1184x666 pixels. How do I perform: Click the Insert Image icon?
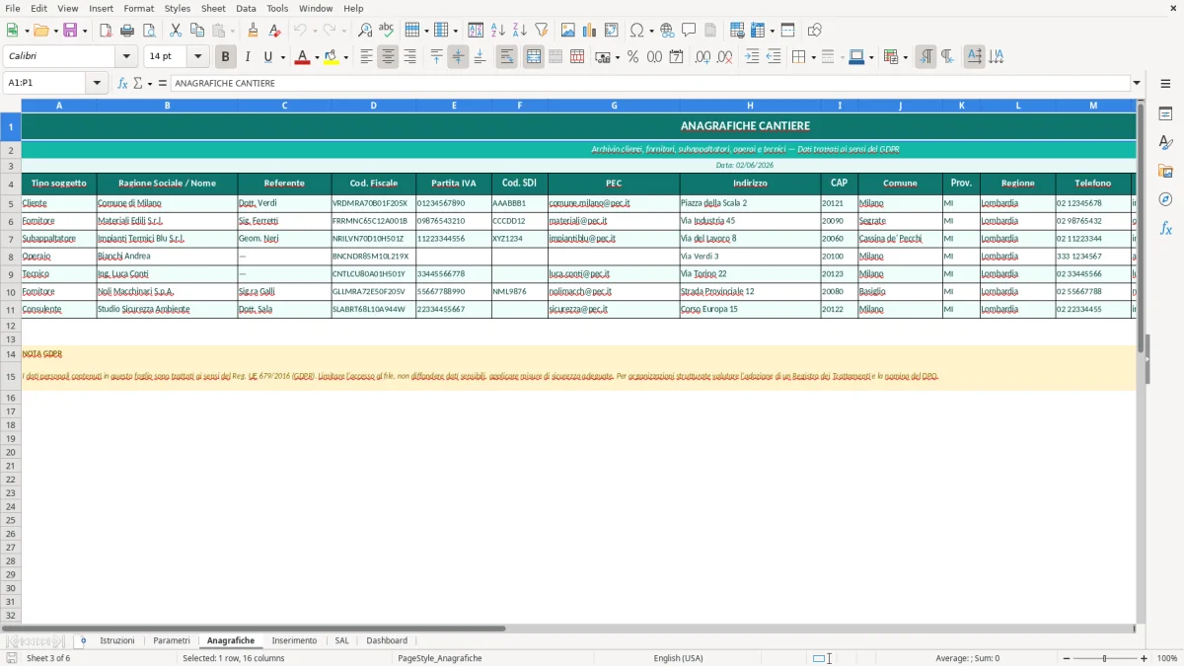(568, 31)
